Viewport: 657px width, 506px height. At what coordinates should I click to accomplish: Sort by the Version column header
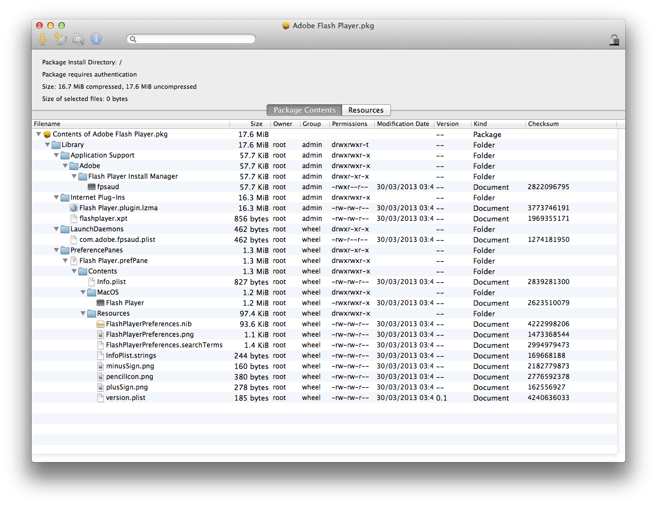coord(452,124)
